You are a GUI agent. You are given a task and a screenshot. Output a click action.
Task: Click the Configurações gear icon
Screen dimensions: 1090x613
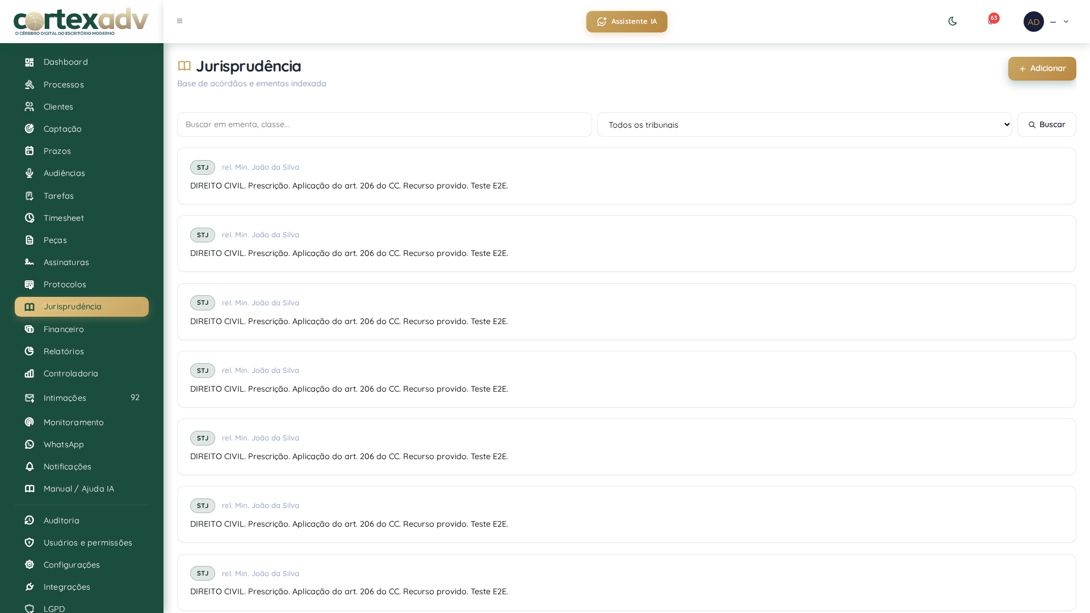pyautogui.click(x=30, y=565)
